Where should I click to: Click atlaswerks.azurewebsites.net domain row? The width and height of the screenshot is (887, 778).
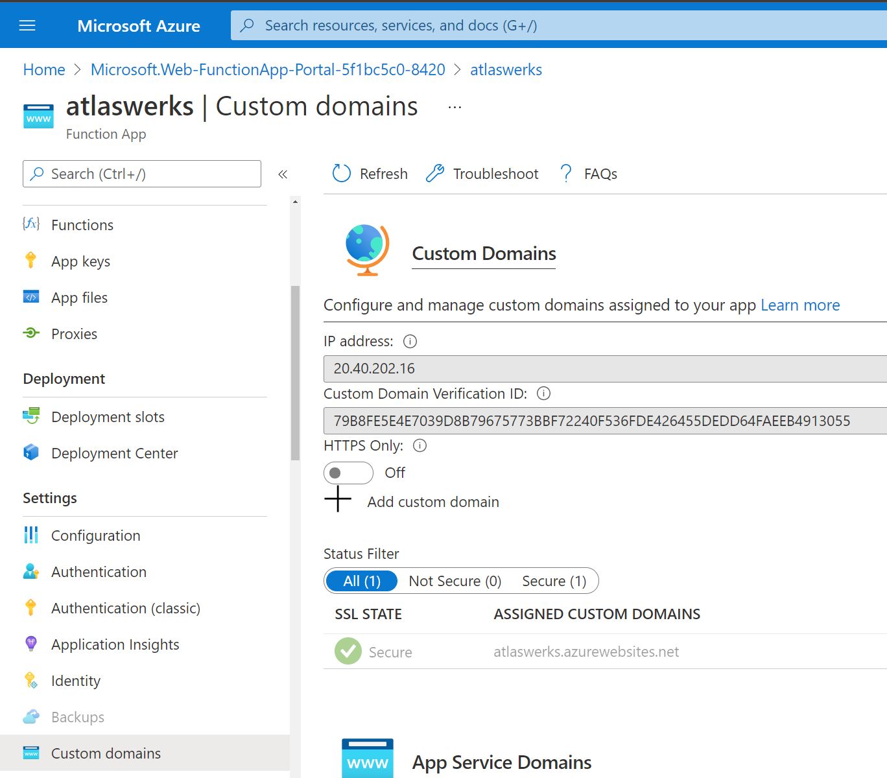(x=605, y=652)
